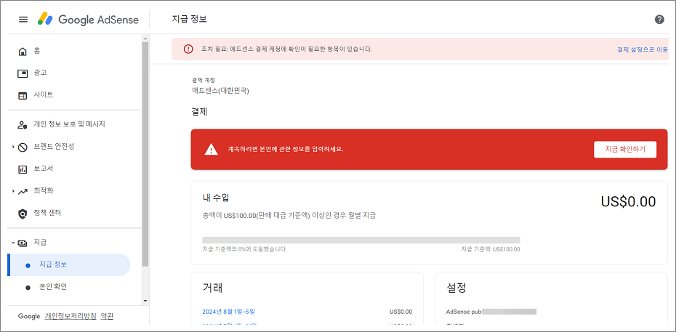Click the 최적화 trend arrow icon
This screenshot has width=676, height=332.
point(23,191)
